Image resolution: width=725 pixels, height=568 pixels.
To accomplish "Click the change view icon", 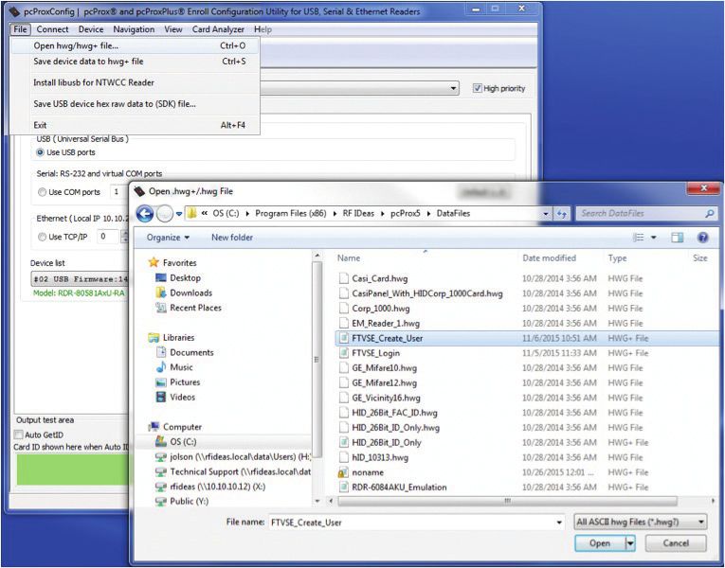I will click(638, 238).
